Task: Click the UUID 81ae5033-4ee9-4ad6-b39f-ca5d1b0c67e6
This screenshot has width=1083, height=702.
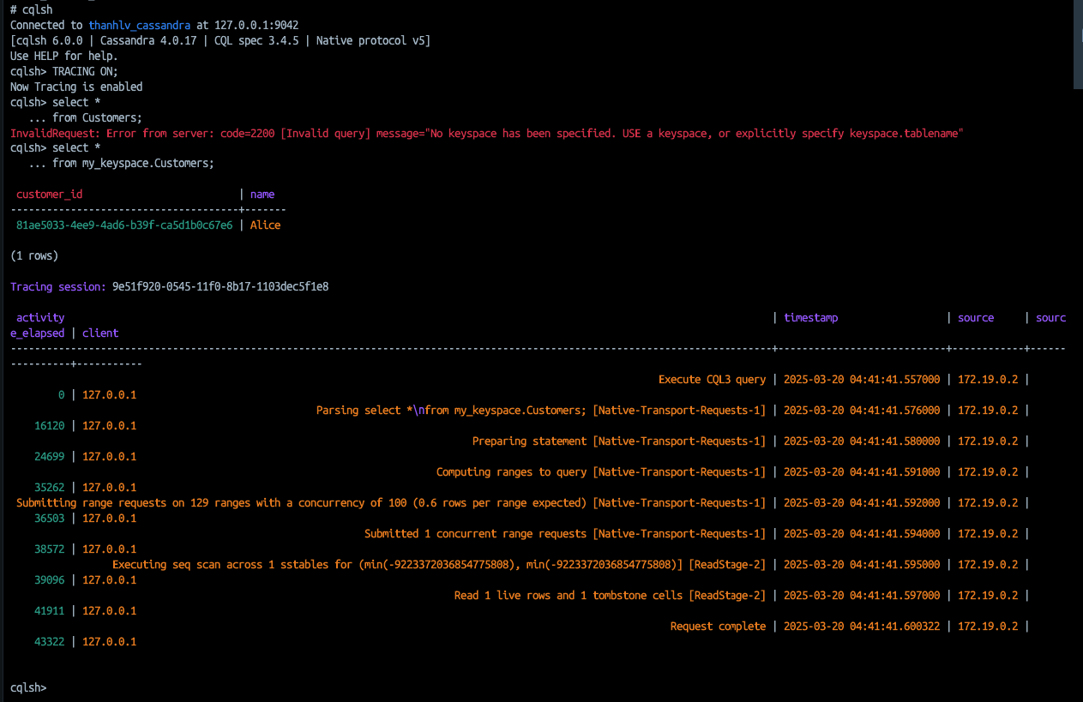Action: click(x=124, y=226)
